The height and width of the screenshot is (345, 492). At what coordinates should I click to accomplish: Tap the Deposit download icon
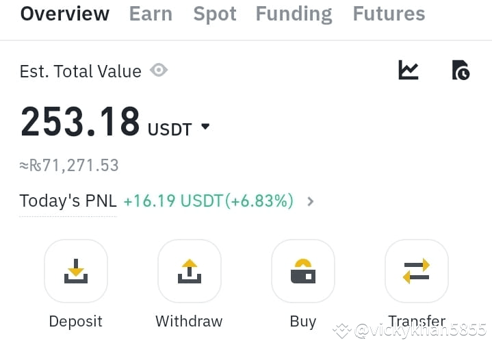[76, 271]
